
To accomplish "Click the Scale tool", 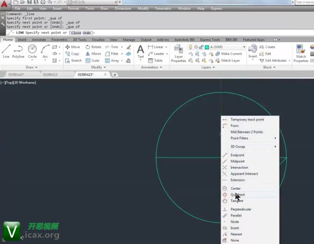I will pyautogui.click(x=93, y=60).
